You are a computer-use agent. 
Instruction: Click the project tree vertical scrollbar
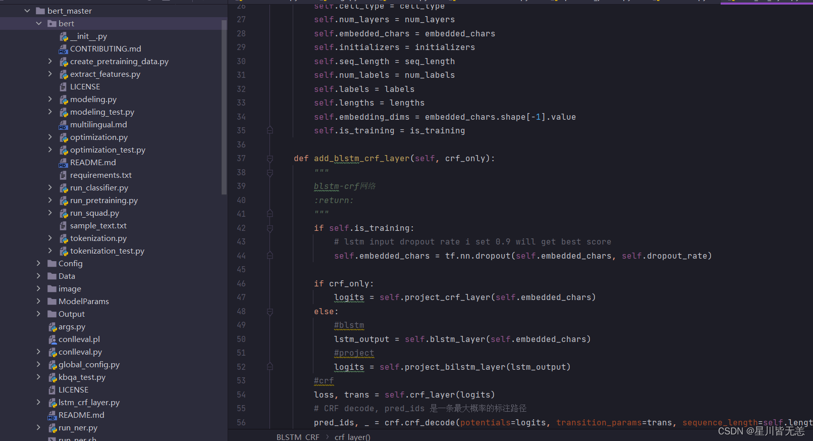224,107
